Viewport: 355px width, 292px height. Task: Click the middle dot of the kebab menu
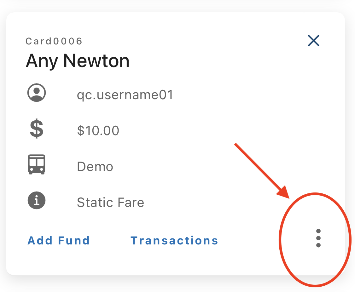318,238
